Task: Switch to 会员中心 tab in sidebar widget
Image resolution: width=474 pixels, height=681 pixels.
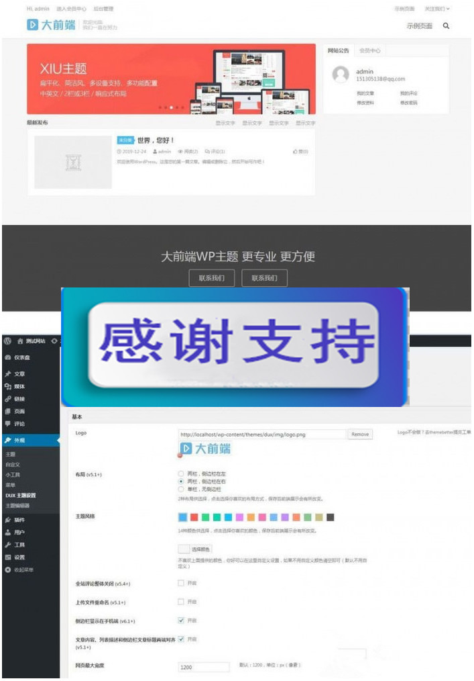Action: pyautogui.click(x=370, y=51)
